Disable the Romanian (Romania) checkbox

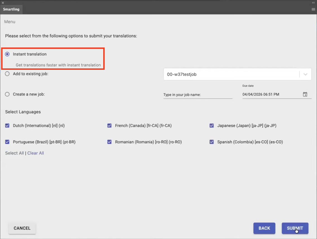[x=109, y=142]
